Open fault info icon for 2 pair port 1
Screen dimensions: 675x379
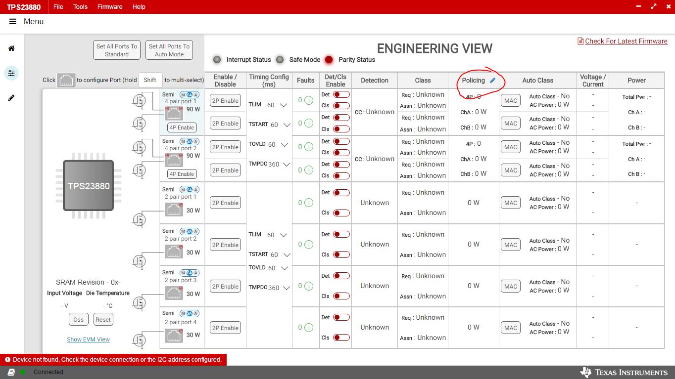[309, 203]
